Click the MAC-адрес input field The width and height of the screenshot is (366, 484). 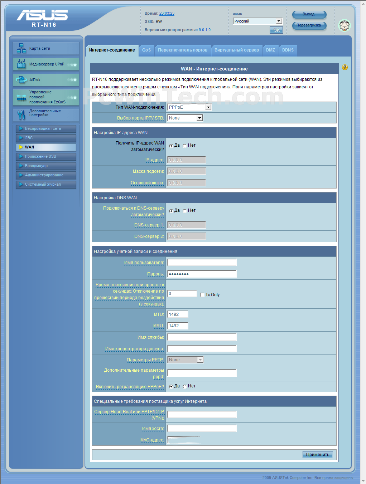click(x=184, y=440)
